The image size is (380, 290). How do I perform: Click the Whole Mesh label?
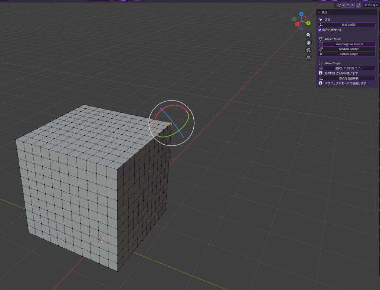click(332, 39)
